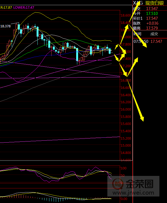Viewport: 167px width, 203px height.
Task: Select the 涨跌 change value +0.036
Action: [x=152, y=23]
